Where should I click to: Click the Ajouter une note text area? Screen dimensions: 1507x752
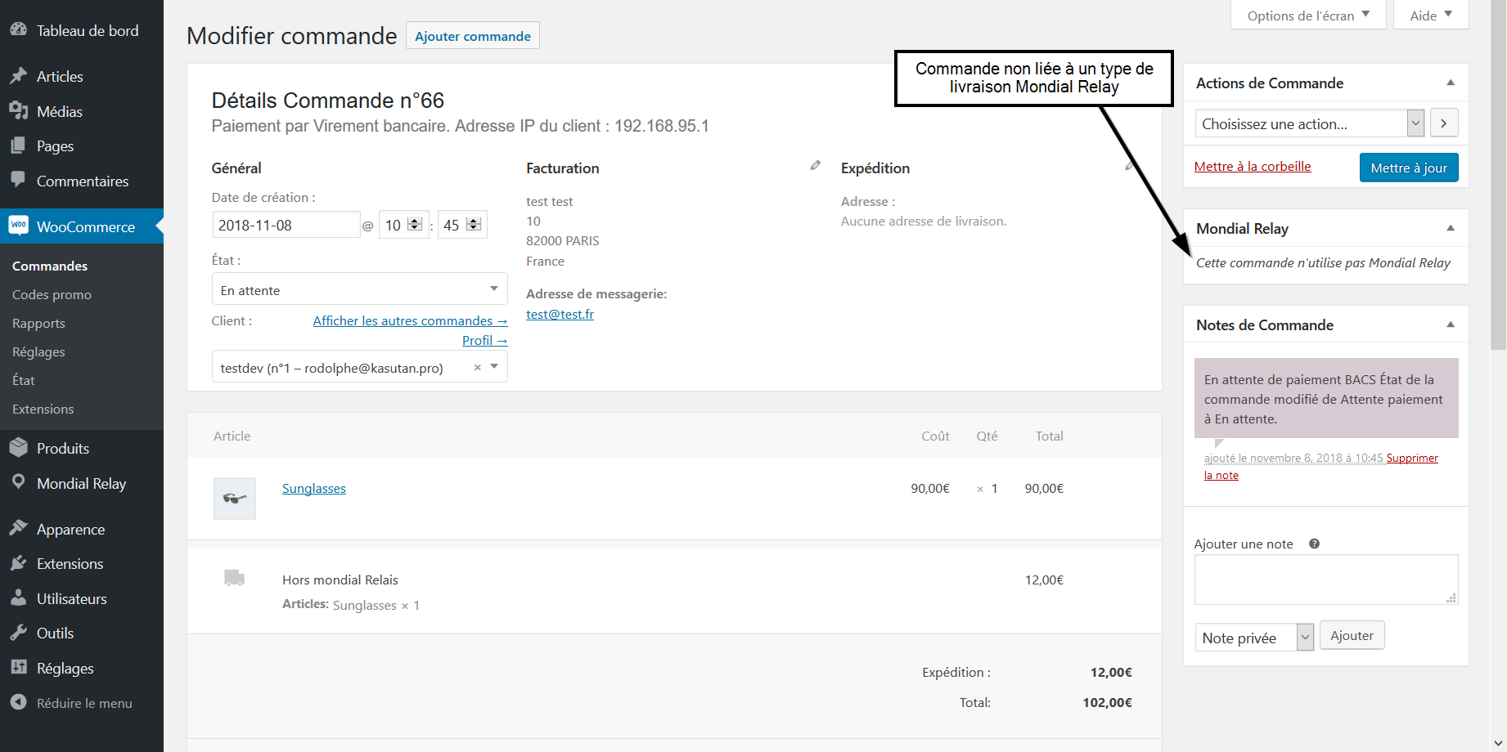click(1325, 580)
